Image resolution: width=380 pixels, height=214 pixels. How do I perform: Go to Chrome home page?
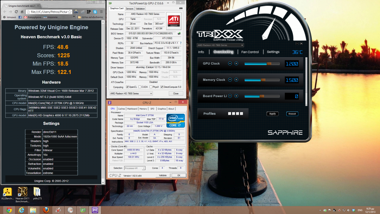[x=22, y=12]
